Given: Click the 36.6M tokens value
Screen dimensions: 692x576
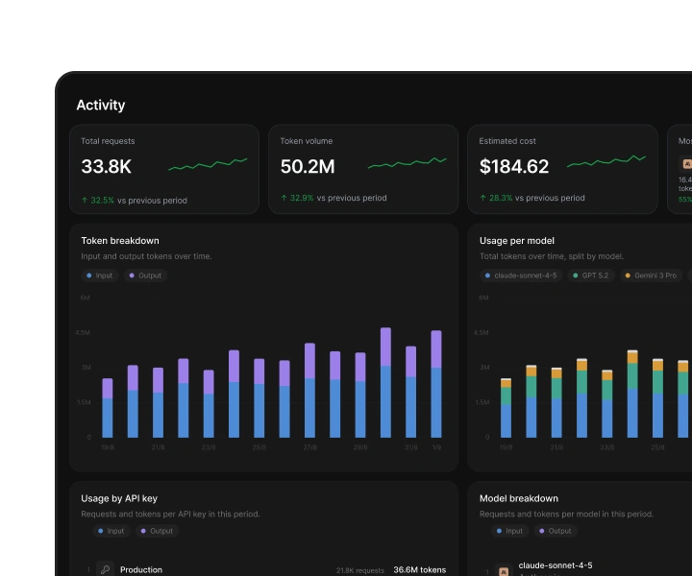Looking at the screenshot, I should [420, 570].
